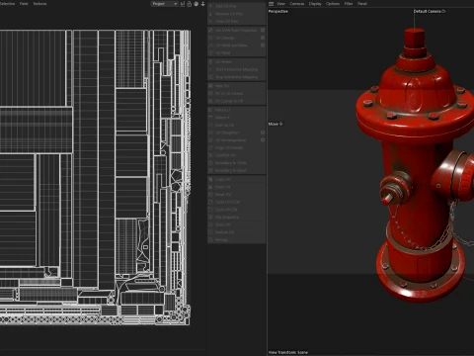Click Cycle UV CCW icon
Image resolution: width=474 pixels, height=356 pixels.
[211, 202]
